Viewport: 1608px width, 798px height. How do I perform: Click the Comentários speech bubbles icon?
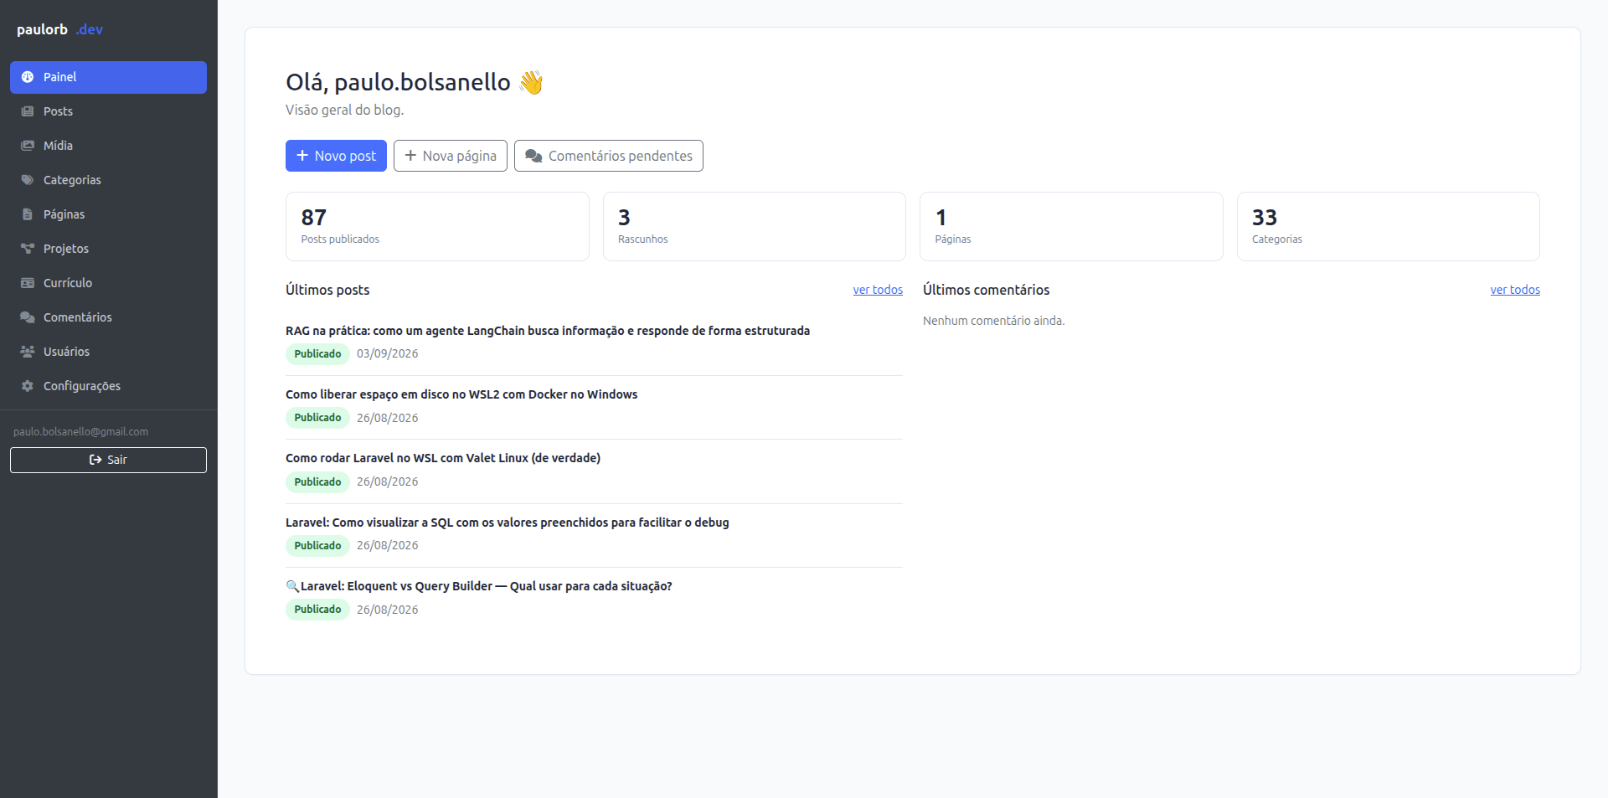(x=28, y=317)
